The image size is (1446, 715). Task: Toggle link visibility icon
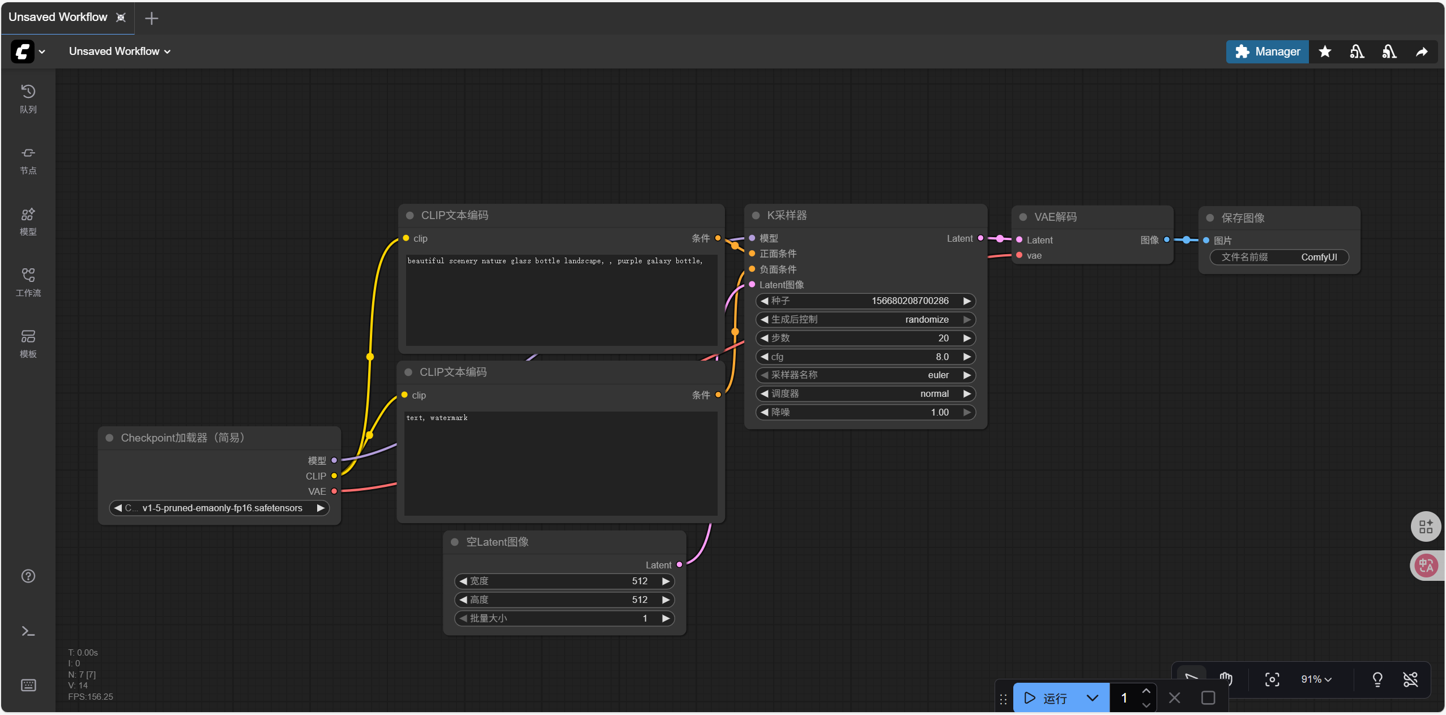[1410, 679]
